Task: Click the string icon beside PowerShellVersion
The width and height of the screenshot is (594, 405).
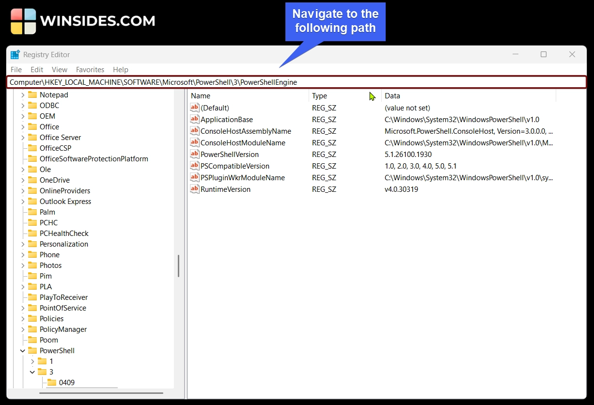Action: pyautogui.click(x=195, y=154)
